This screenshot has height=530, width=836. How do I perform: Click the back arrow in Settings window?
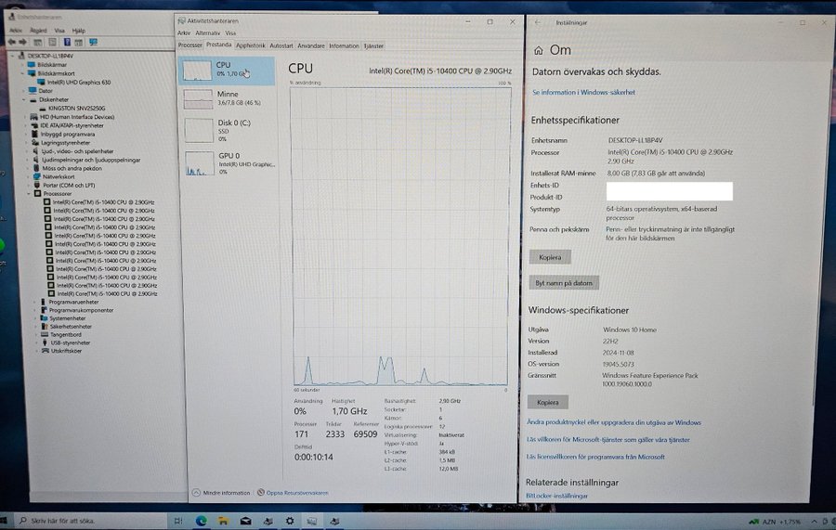coord(538,21)
